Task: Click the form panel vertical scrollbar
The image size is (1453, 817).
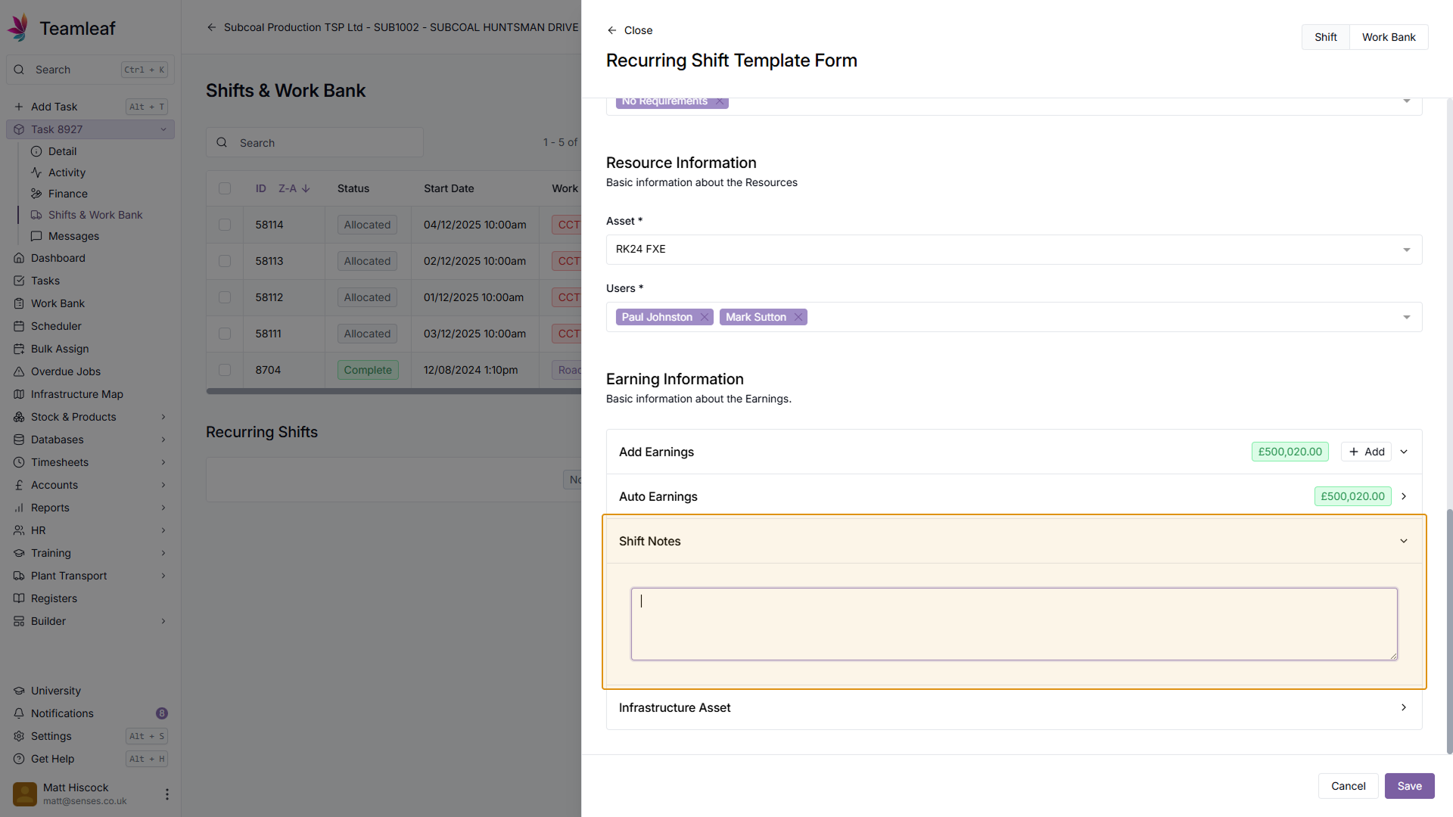Action: tap(1449, 631)
